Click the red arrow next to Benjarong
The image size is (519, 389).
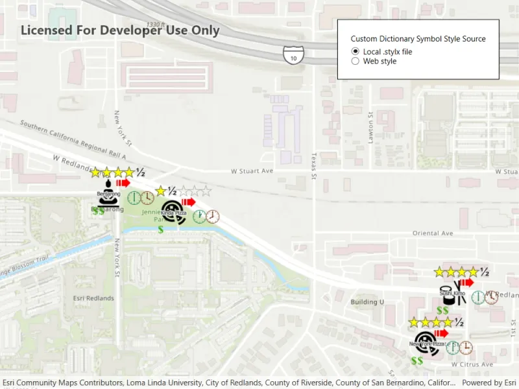tap(123, 183)
